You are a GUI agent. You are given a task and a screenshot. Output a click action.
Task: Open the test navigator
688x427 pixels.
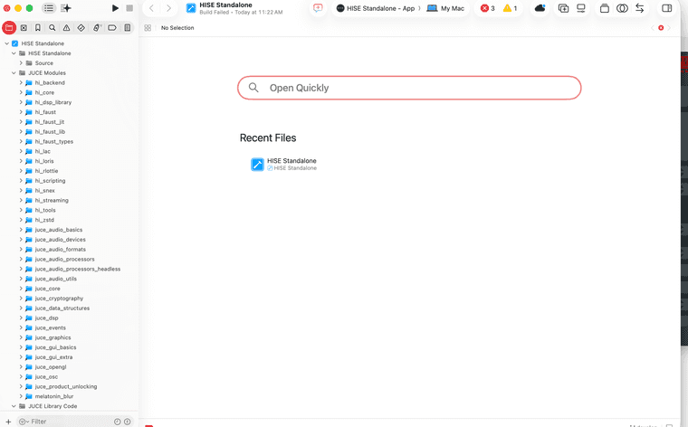click(81, 28)
